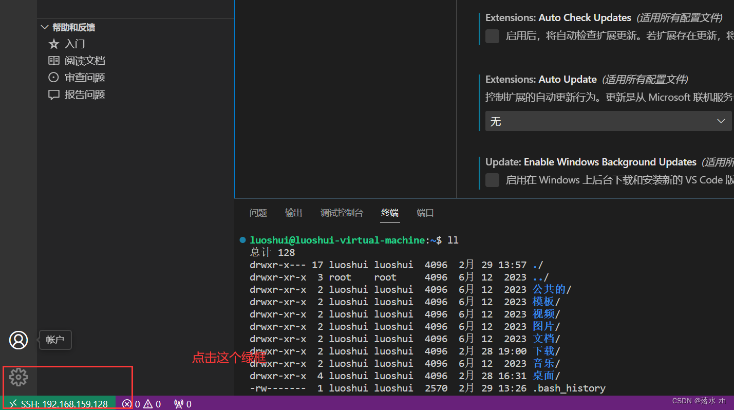The height and width of the screenshot is (410, 734).
Task: Click the 视频/ directory in terminal listing
Action: (x=547, y=314)
